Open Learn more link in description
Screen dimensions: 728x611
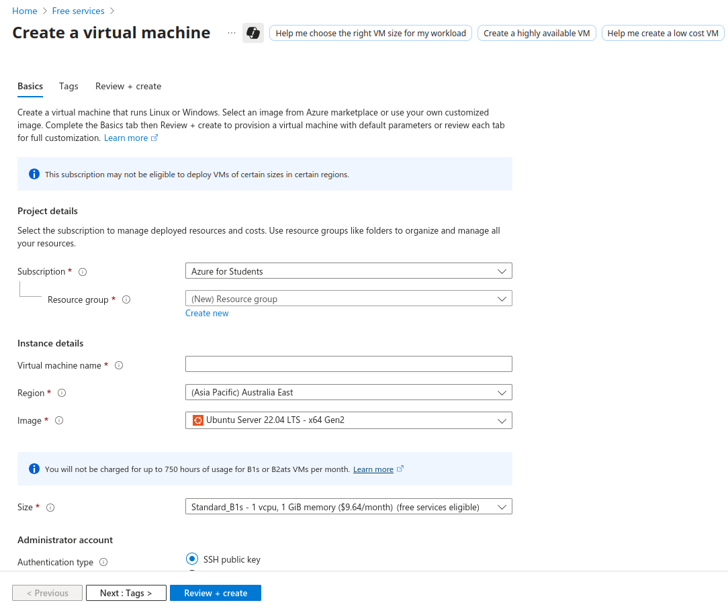tap(130, 138)
